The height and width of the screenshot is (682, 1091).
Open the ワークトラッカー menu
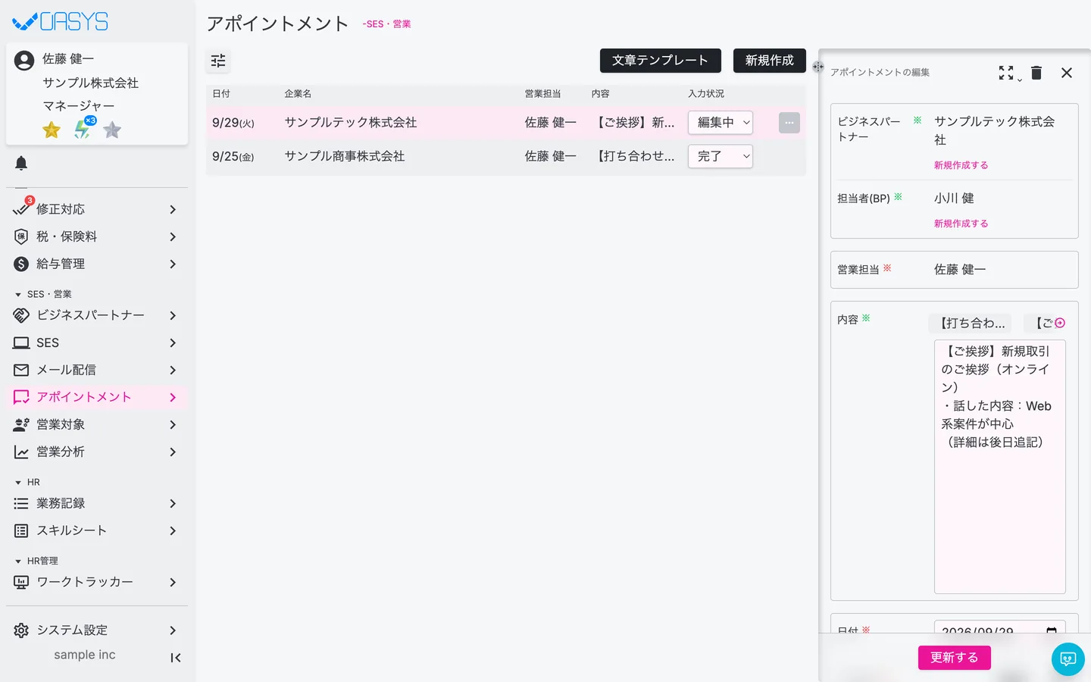coord(97,582)
